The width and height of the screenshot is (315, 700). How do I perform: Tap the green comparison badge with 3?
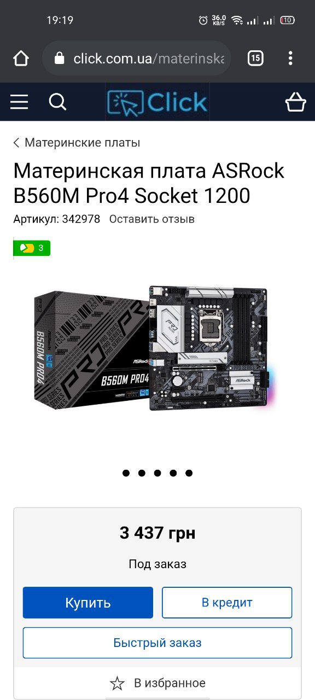point(32,248)
